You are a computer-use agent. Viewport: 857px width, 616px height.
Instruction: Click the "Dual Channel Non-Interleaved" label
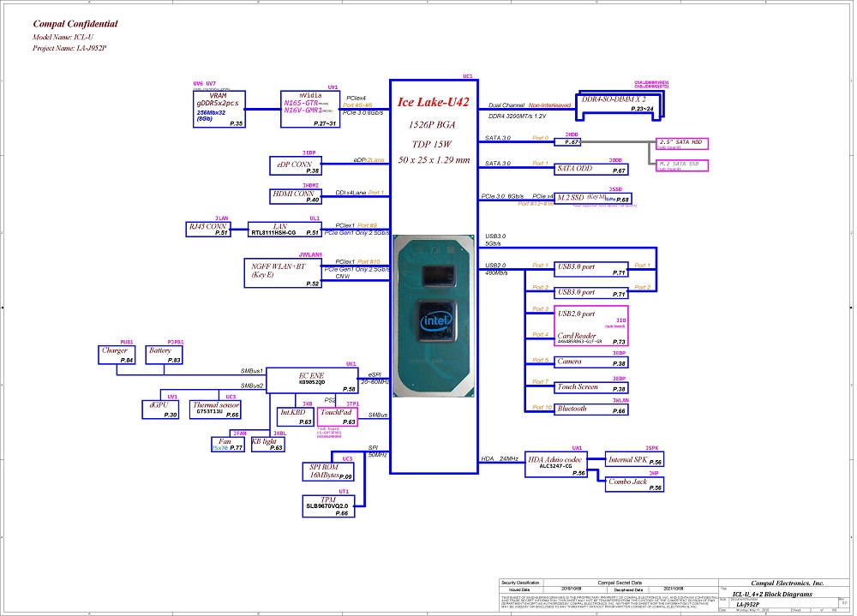click(530, 105)
